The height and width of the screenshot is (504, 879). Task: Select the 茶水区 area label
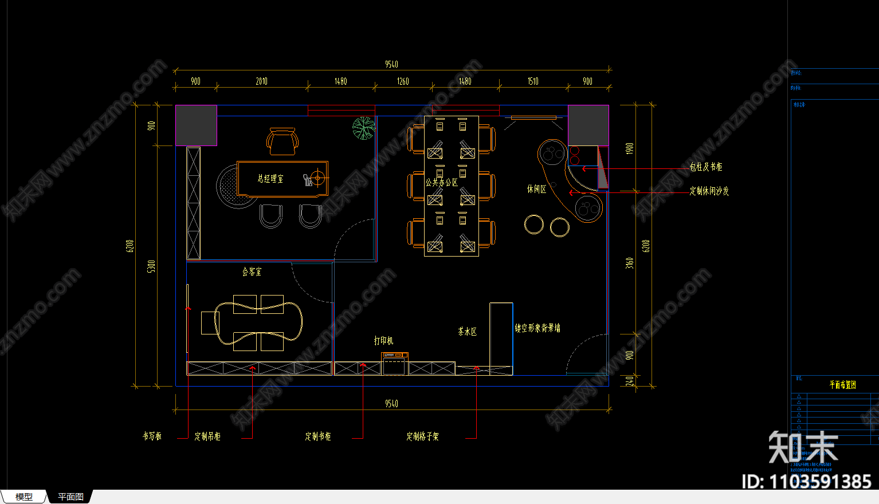pyautogui.click(x=467, y=332)
